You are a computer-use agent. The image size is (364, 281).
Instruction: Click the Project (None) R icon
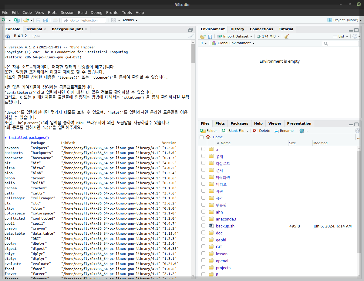[330, 20]
